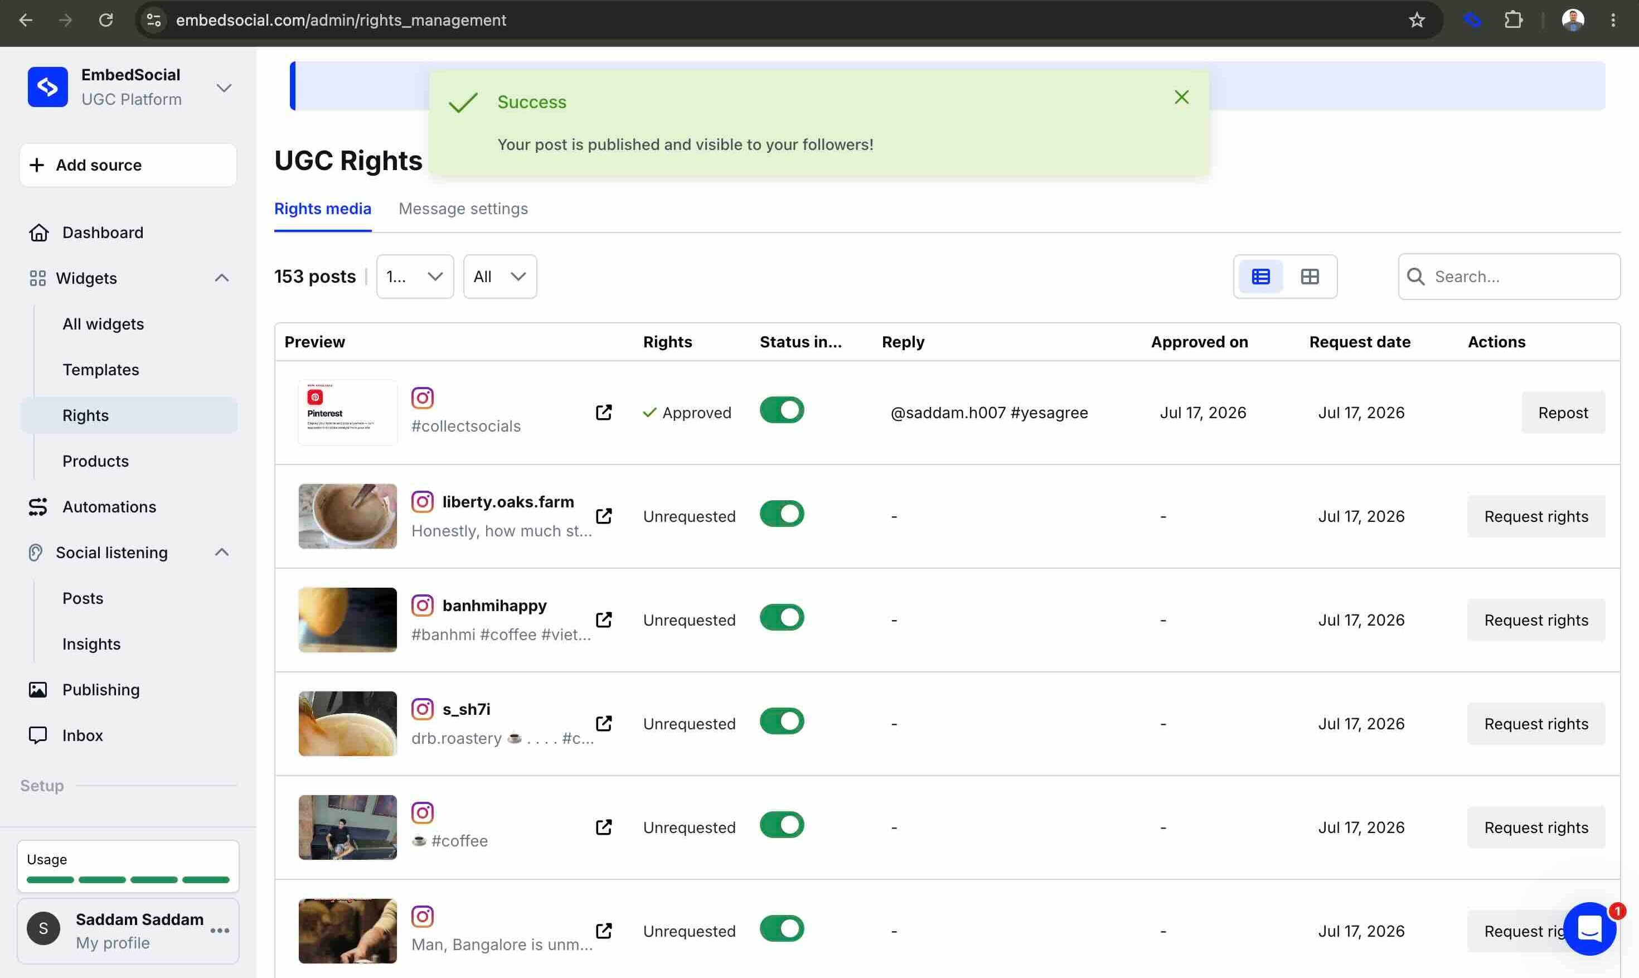Click the Inbox chat icon
The width and height of the screenshot is (1639, 978).
tap(38, 735)
